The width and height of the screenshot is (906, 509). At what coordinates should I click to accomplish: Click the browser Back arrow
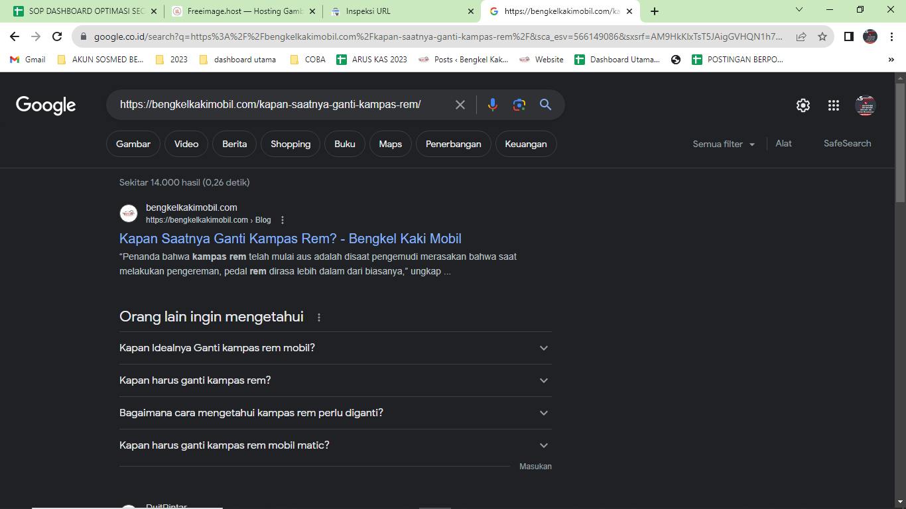click(x=15, y=36)
